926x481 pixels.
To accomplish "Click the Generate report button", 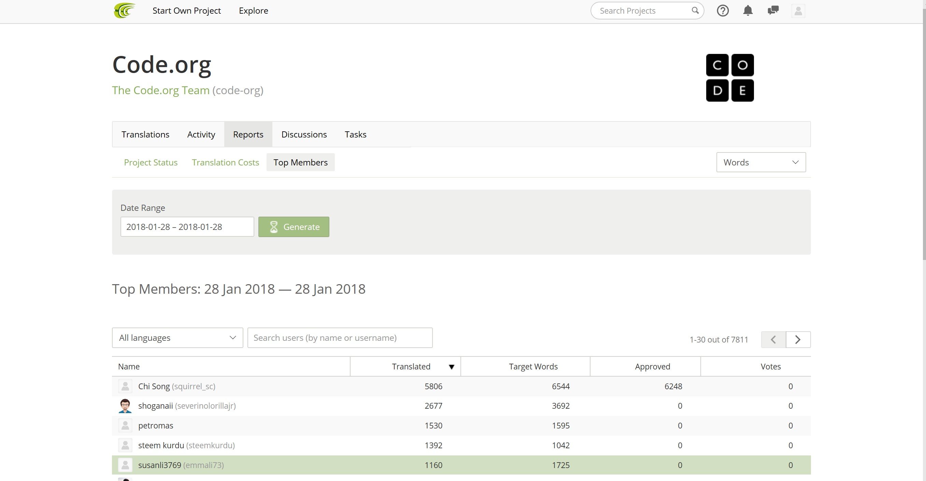I will [294, 227].
